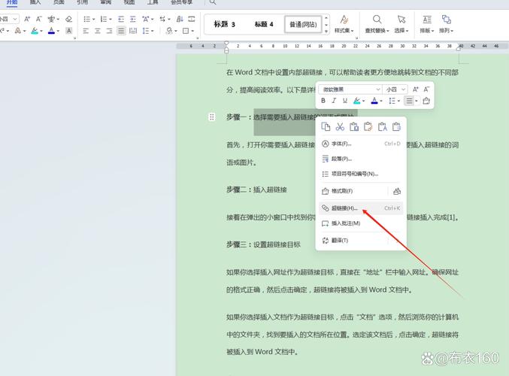The image size is (509, 376).
Task: Select the 项目符号和编号(N) menu item
Action: (361, 174)
